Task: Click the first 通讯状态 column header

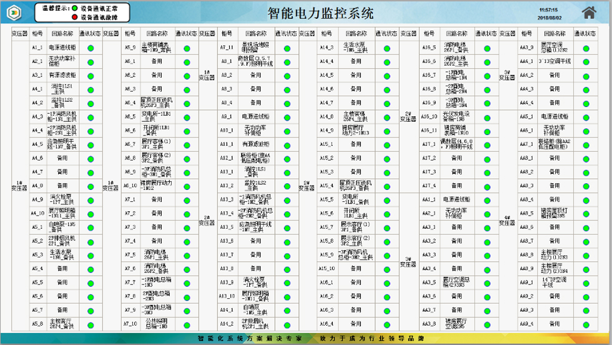Action: pyautogui.click(x=91, y=33)
